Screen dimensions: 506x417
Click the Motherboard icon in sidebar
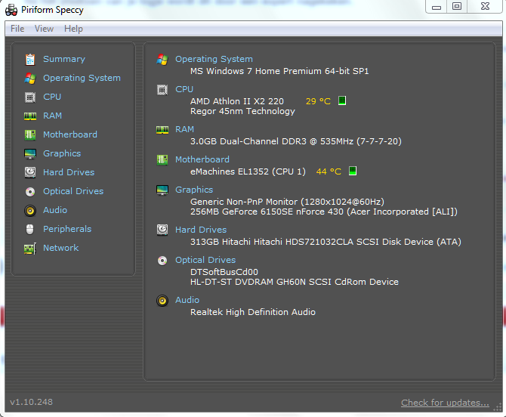[x=30, y=135]
